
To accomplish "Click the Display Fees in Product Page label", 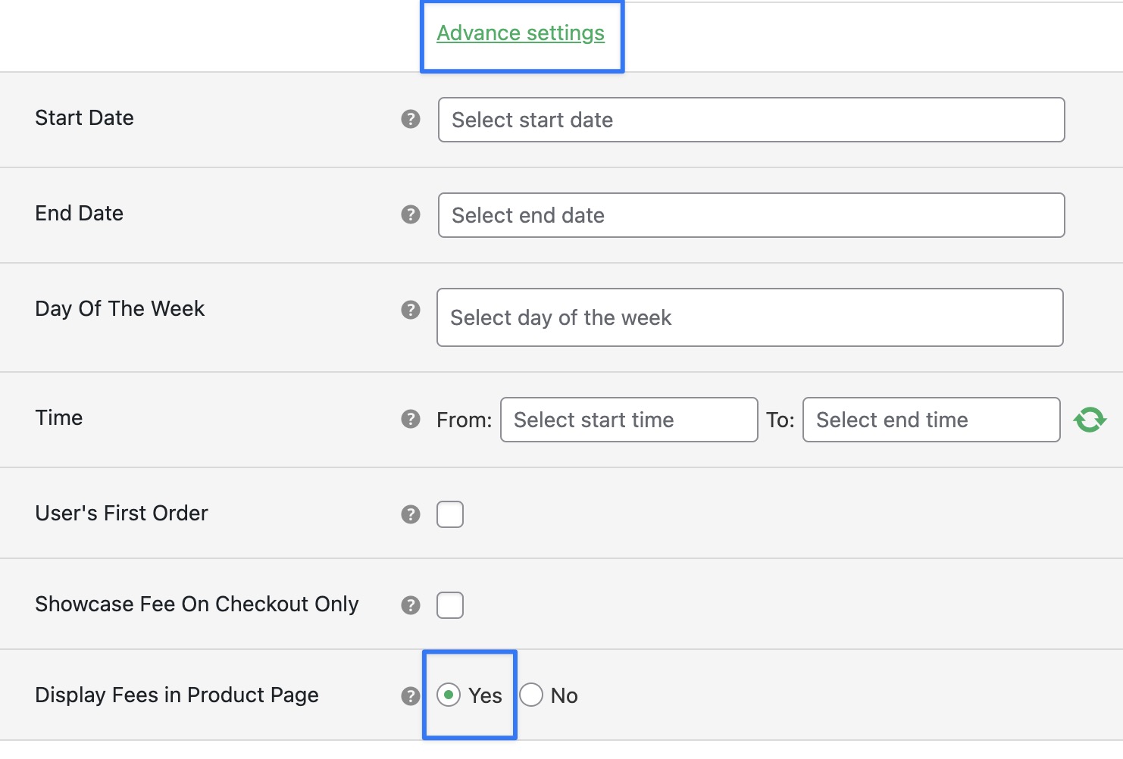I will tap(177, 695).
